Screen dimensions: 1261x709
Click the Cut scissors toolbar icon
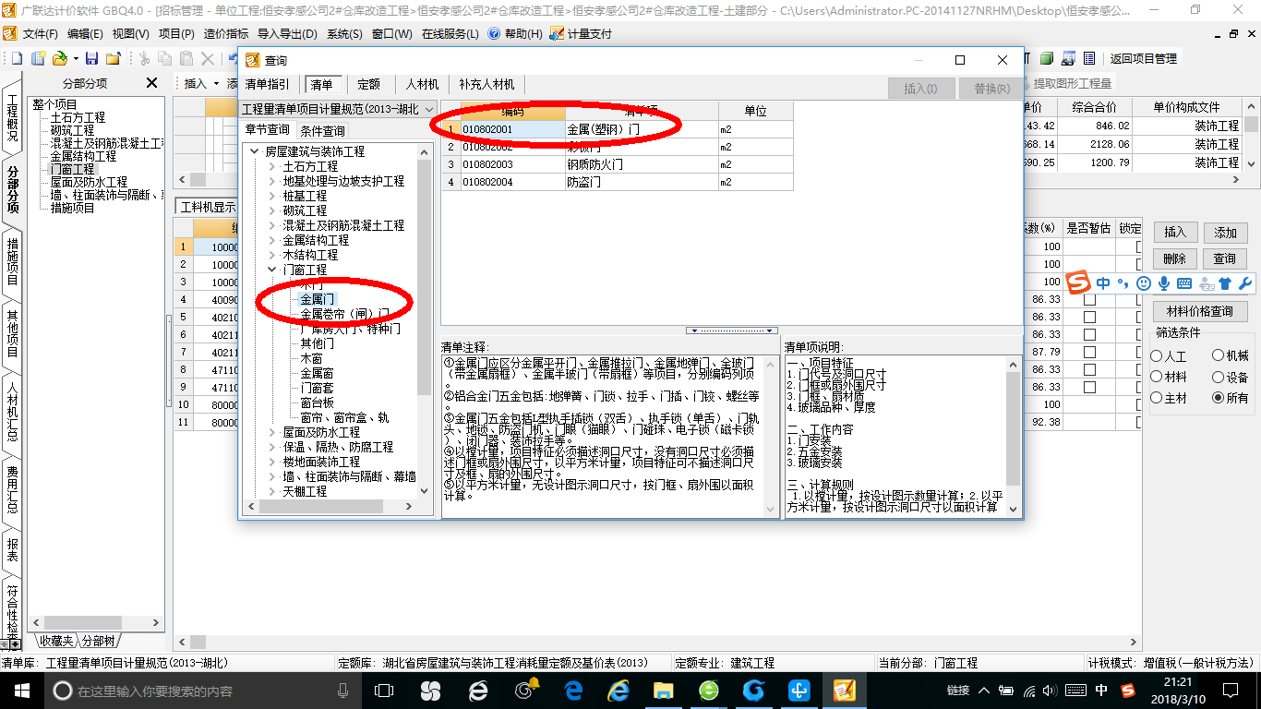coord(144,58)
